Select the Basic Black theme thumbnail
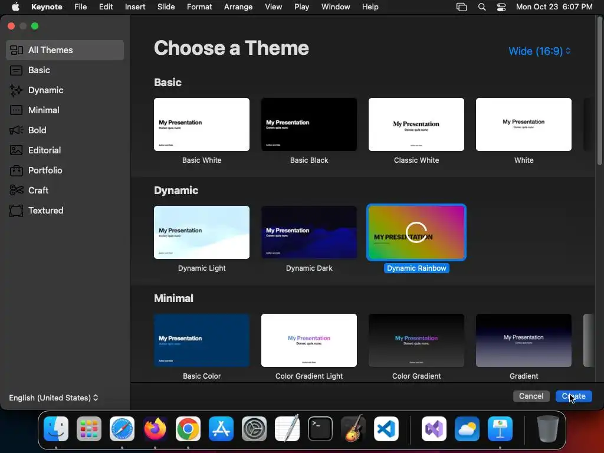Image resolution: width=604 pixels, height=453 pixels. (x=309, y=124)
